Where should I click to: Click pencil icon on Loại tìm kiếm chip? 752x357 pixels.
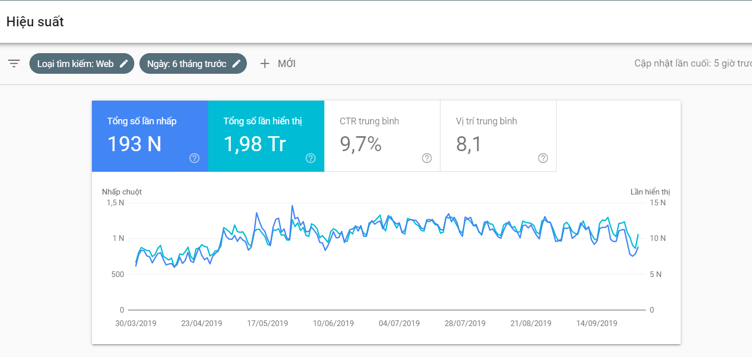click(124, 63)
